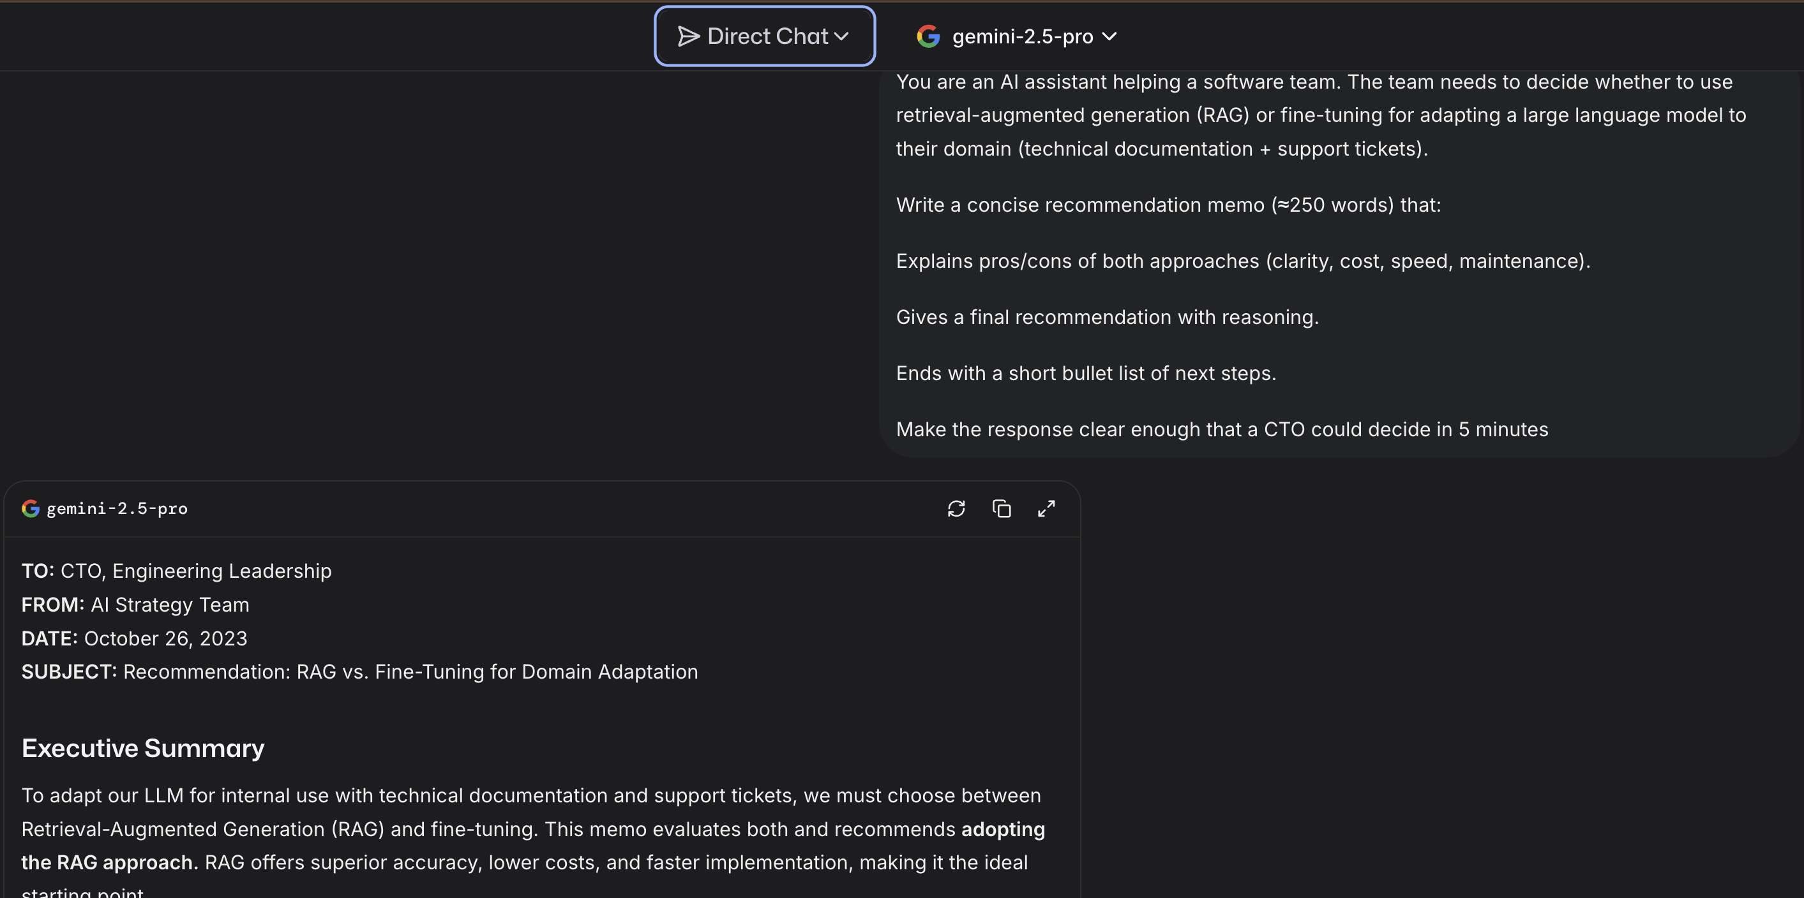Select the Google icon on the response card

[31, 508]
